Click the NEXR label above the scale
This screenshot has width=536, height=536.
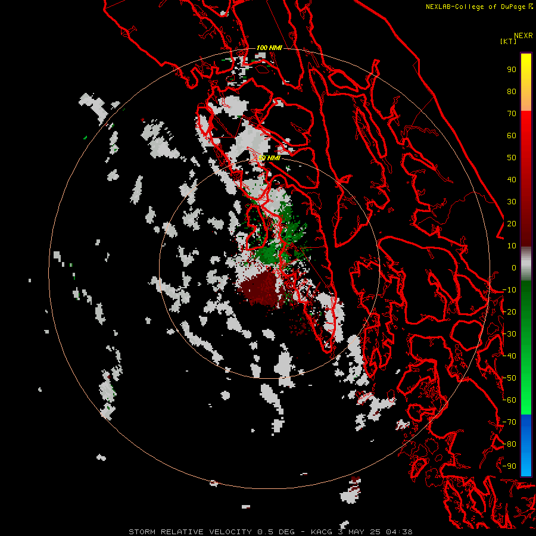[x=523, y=36]
